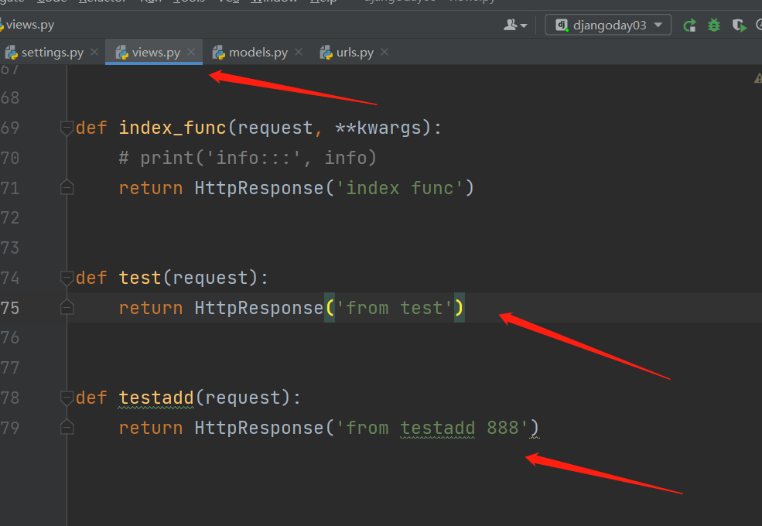The height and width of the screenshot is (526, 762).
Task: Collapse the test function fold marker
Action: coord(67,278)
